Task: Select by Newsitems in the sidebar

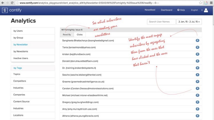Action: pos(33,51)
